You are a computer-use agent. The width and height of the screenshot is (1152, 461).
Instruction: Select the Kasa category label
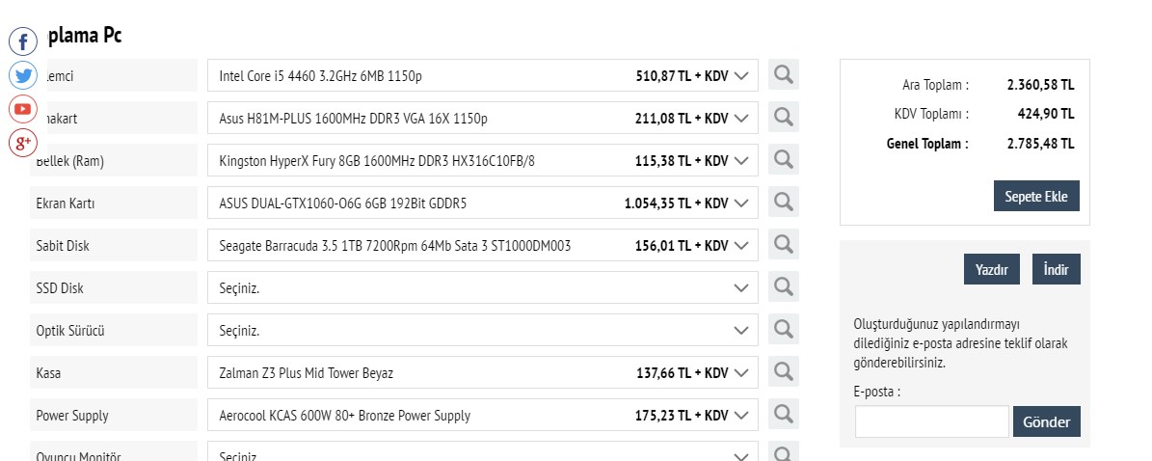tap(114, 373)
